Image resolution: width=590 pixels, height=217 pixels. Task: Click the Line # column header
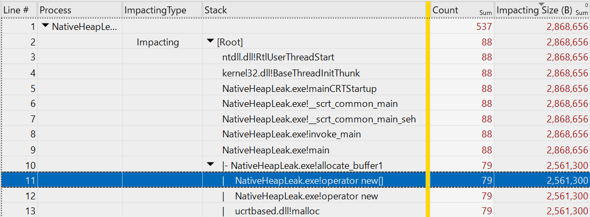(16, 10)
